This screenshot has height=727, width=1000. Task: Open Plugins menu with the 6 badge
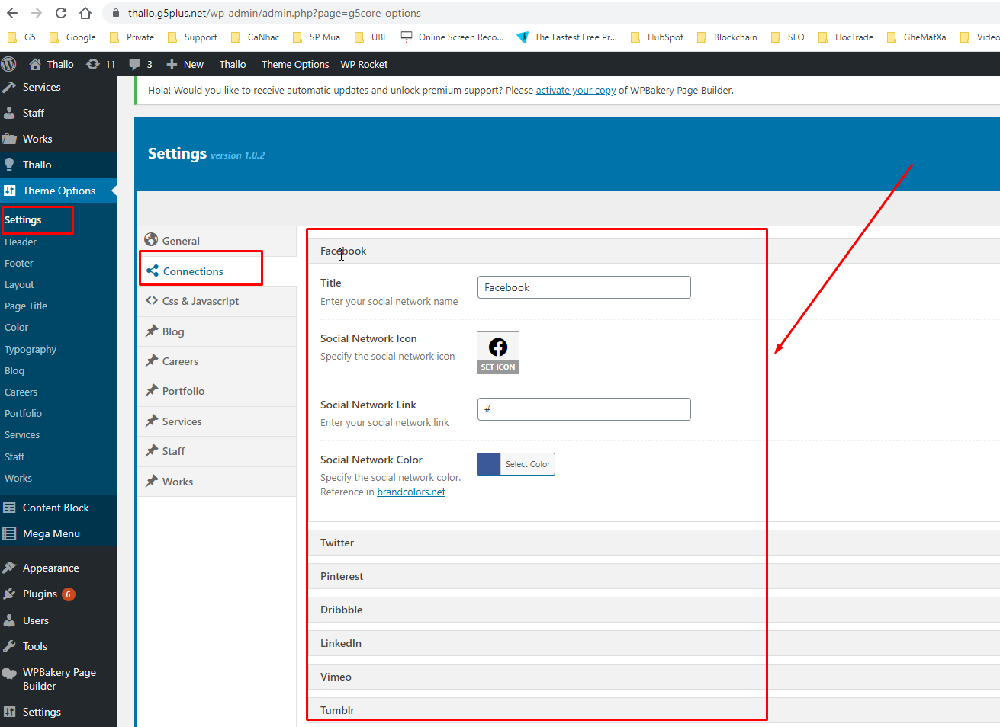coord(59,594)
